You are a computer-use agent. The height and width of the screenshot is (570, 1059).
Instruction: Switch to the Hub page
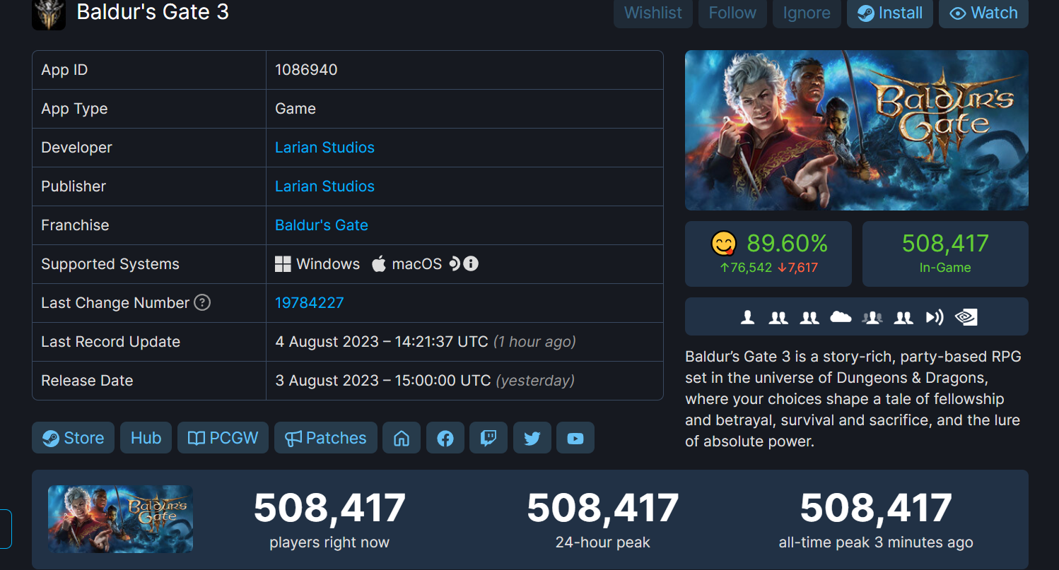146,437
